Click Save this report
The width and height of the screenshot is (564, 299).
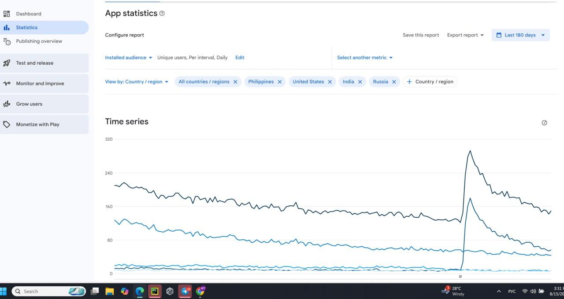420,35
